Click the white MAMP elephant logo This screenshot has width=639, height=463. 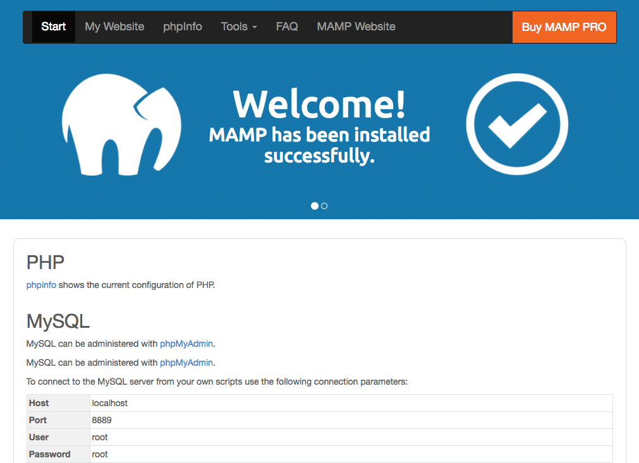(x=121, y=124)
